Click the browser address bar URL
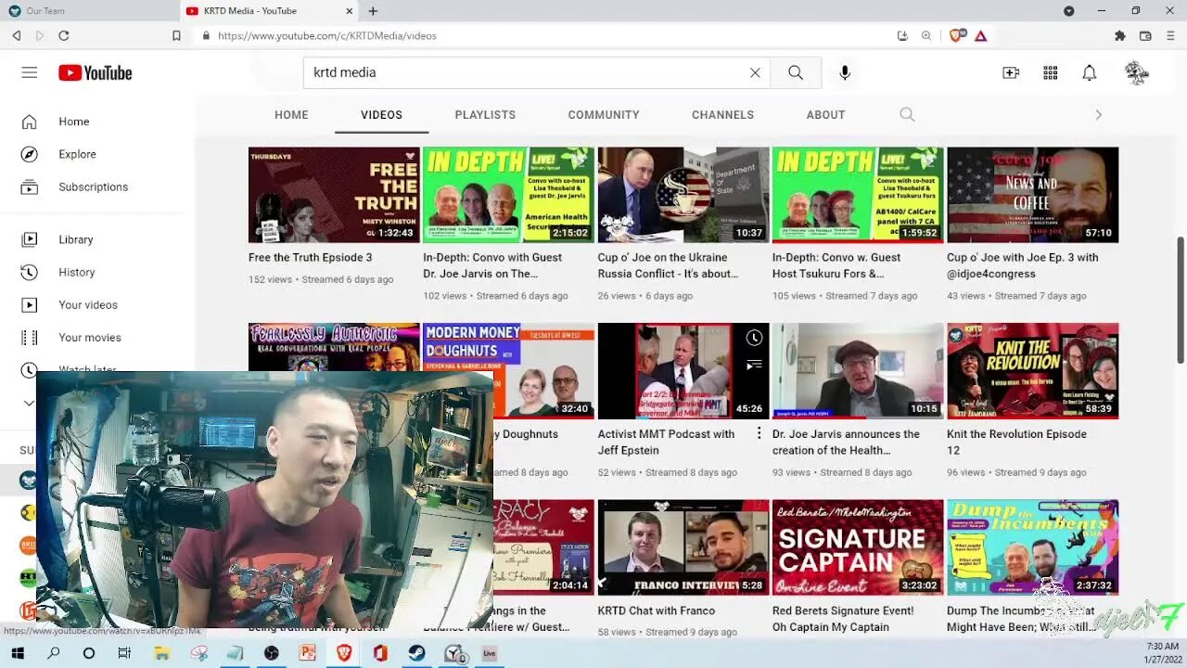Viewport: 1187px width, 668px height. 327,35
